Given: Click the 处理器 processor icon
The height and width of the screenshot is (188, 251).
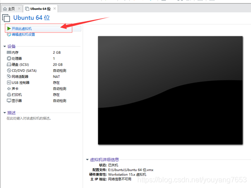Looking at the screenshot, I should [x=9, y=58].
